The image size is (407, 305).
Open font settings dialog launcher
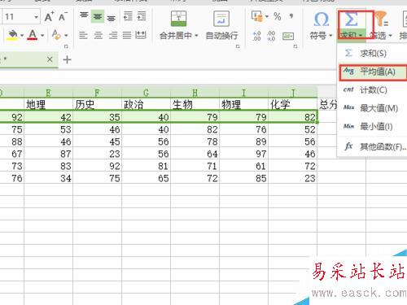[66, 46]
